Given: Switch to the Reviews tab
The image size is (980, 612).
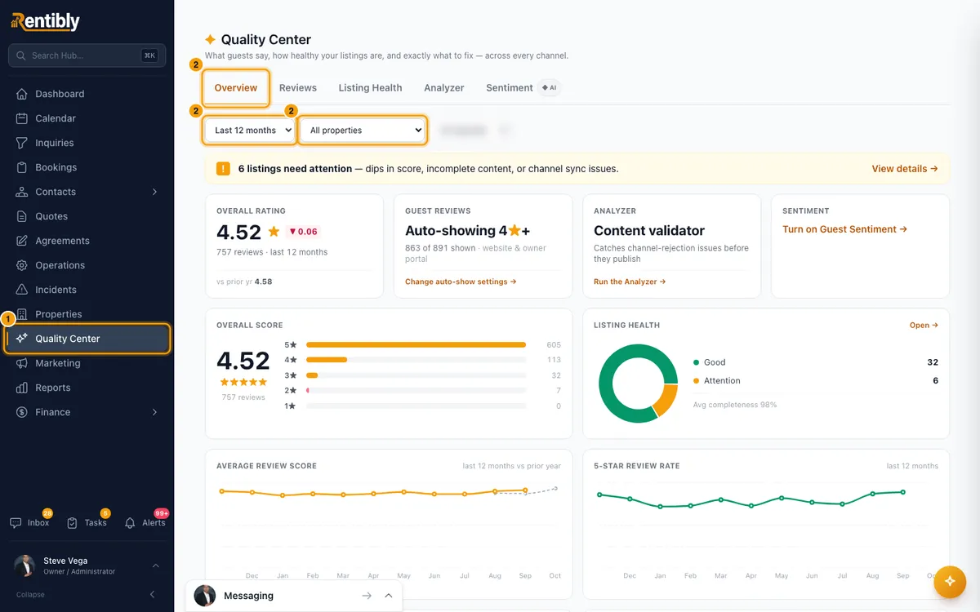Looking at the screenshot, I should pyautogui.click(x=298, y=88).
